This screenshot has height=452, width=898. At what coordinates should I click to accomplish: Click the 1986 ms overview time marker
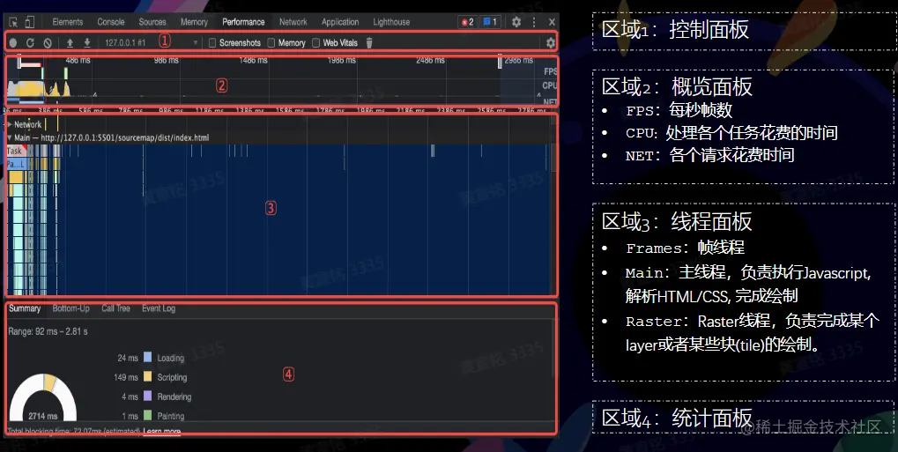pos(343,60)
